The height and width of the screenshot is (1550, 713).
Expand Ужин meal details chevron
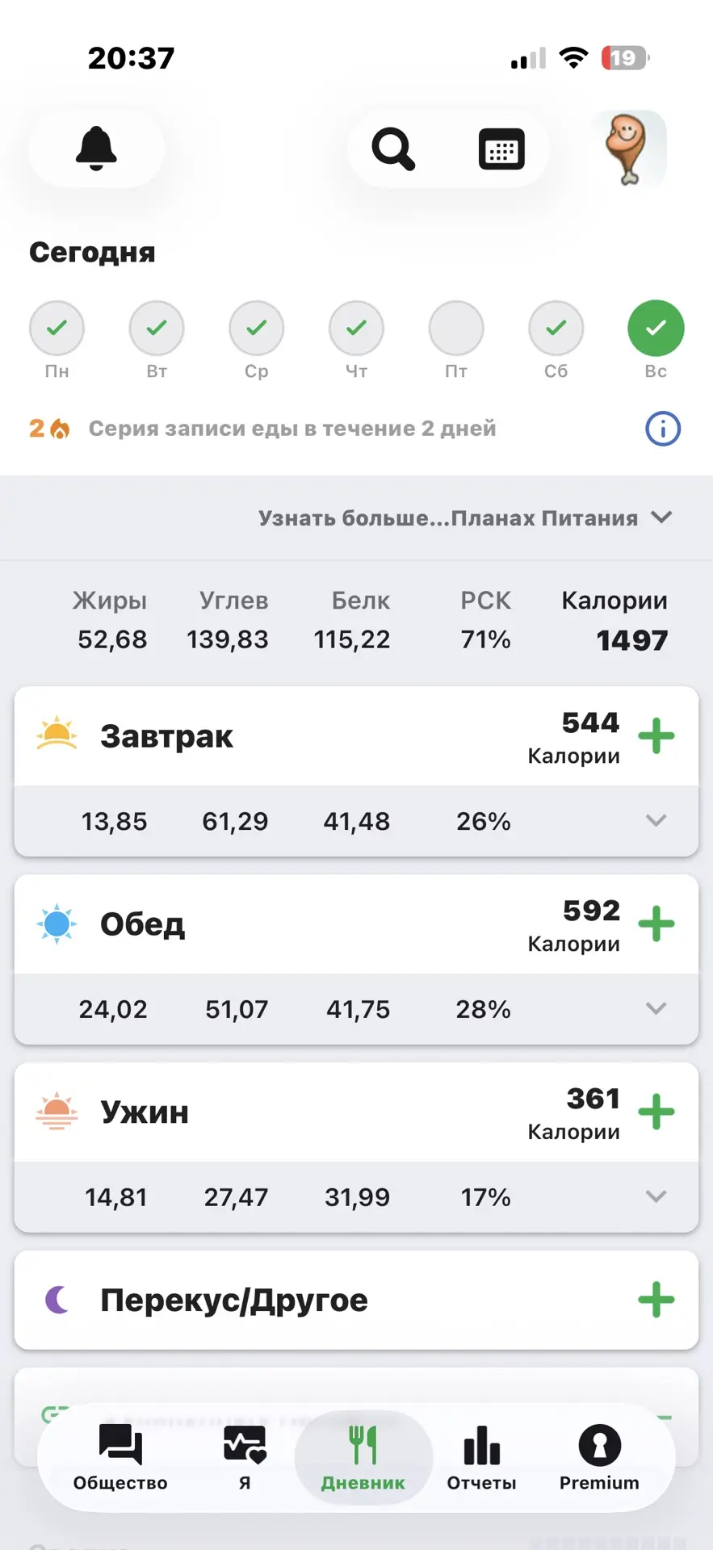pos(656,1196)
